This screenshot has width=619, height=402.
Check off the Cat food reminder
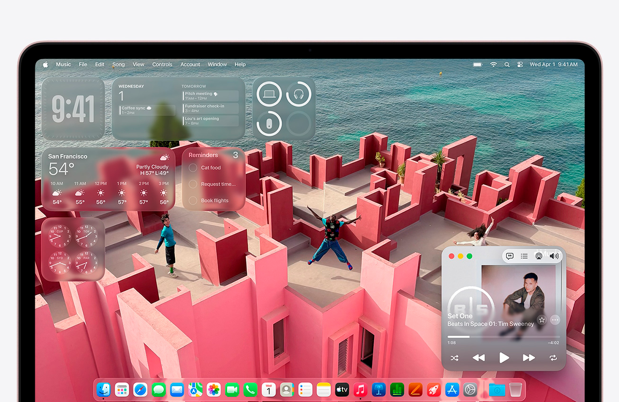click(193, 168)
